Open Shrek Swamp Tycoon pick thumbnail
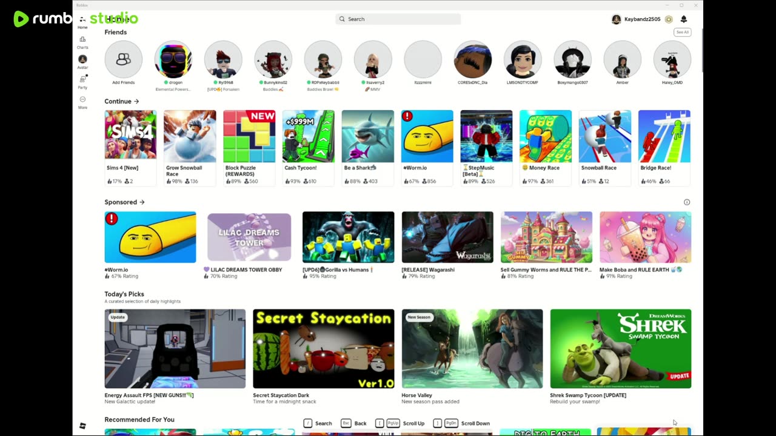Image resolution: width=776 pixels, height=436 pixels. [621, 349]
